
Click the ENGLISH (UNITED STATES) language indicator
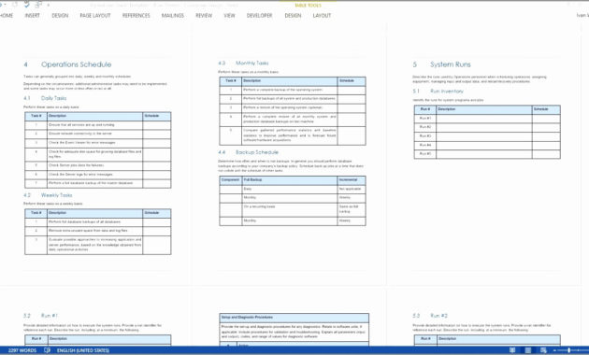click(83, 350)
